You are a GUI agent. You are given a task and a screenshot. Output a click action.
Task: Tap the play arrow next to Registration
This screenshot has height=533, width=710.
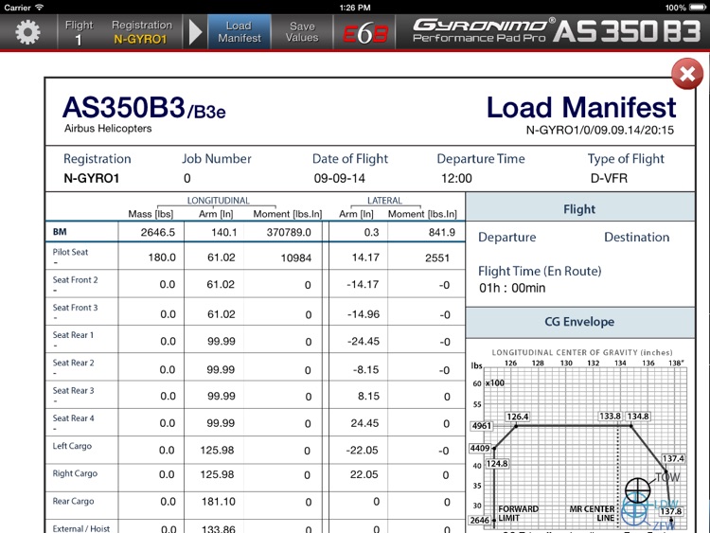[195, 32]
